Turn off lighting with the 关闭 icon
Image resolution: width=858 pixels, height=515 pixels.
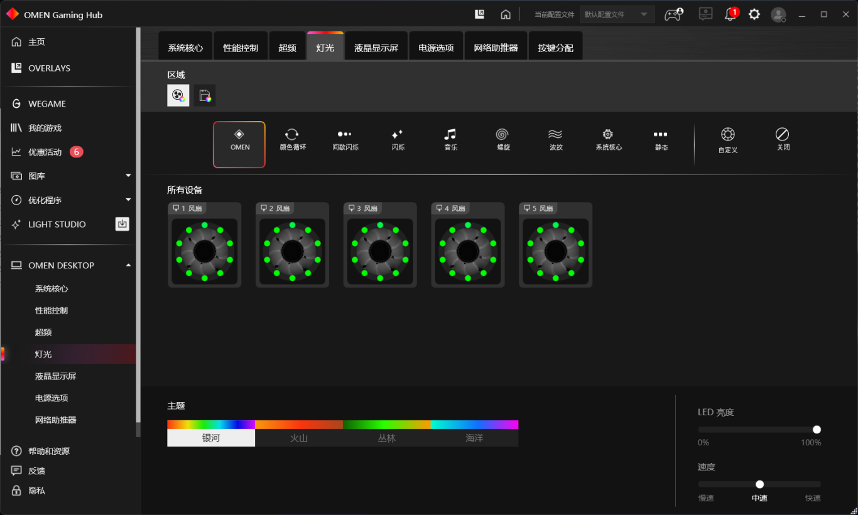(x=782, y=140)
